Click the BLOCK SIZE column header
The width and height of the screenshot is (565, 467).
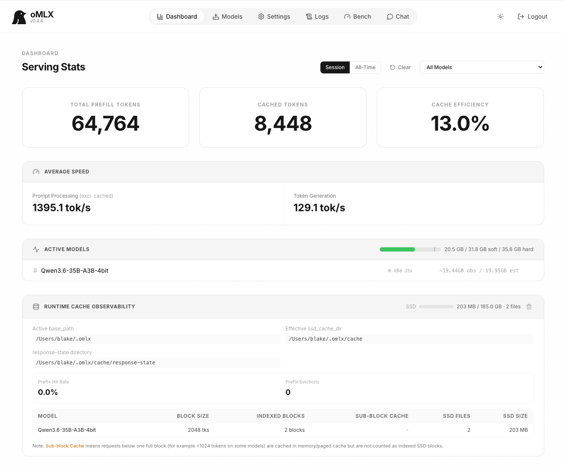pyautogui.click(x=193, y=416)
